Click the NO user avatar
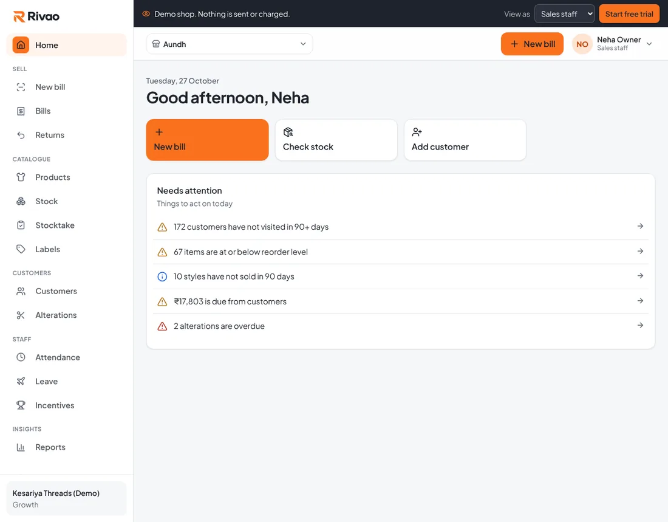Image resolution: width=668 pixels, height=522 pixels. [582, 44]
